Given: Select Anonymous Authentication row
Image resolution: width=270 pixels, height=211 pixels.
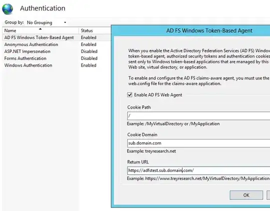Looking at the screenshot, I should click(57, 44).
